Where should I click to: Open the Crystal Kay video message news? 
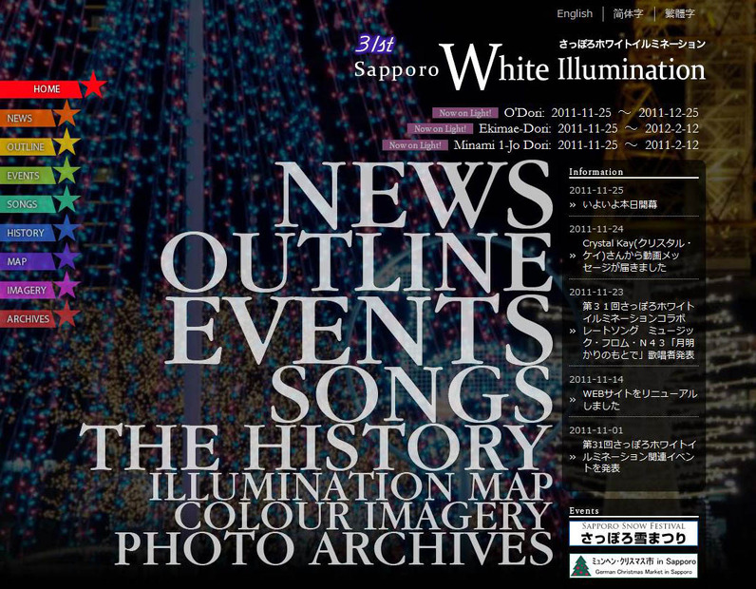click(x=637, y=256)
